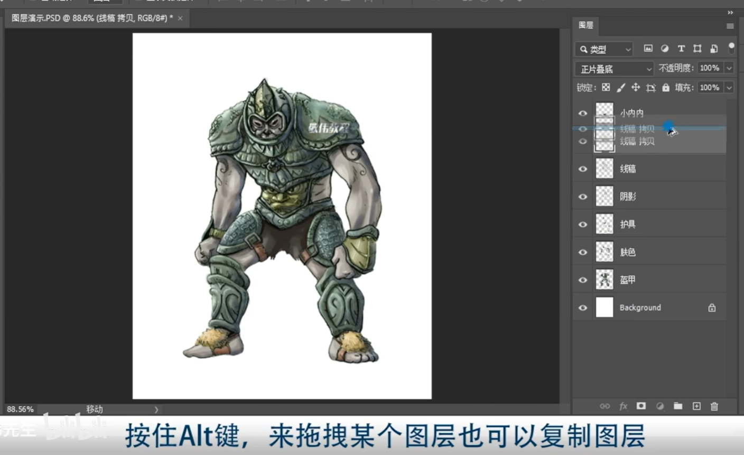Filter layers by smart objects icon

714,49
